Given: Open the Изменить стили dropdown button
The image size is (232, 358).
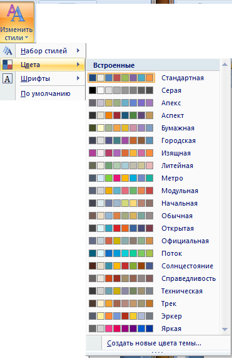Looking at the screenshot, I should pyautogui.click(x=17, y=22).
